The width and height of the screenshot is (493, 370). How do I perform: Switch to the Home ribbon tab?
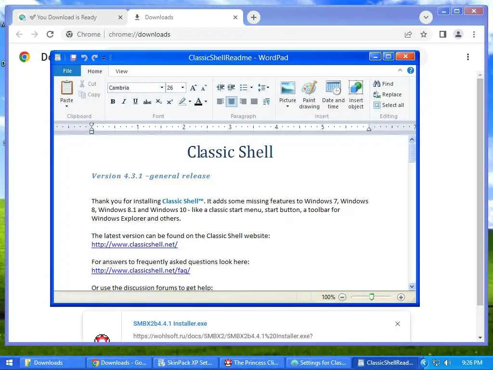[x=95, y=71]
